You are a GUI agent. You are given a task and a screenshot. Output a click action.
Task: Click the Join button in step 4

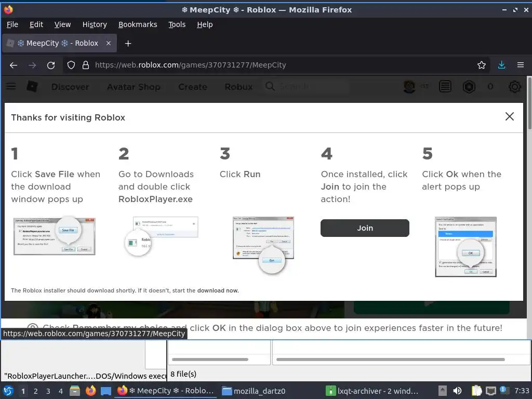pyautogui.click(x=365, y=228)
